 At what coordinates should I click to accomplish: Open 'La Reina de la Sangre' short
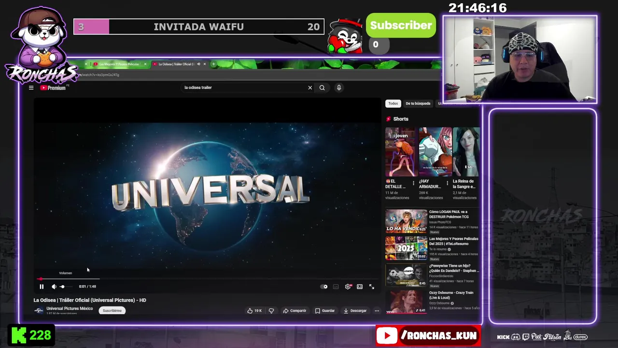click(x=466, y=152)
